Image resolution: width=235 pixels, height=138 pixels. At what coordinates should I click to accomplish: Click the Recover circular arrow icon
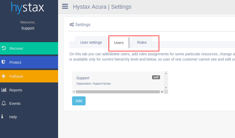pyautogui.click(x=4, y=48)
